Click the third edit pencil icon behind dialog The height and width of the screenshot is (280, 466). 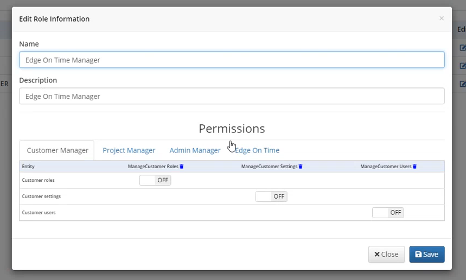point(463,84)
